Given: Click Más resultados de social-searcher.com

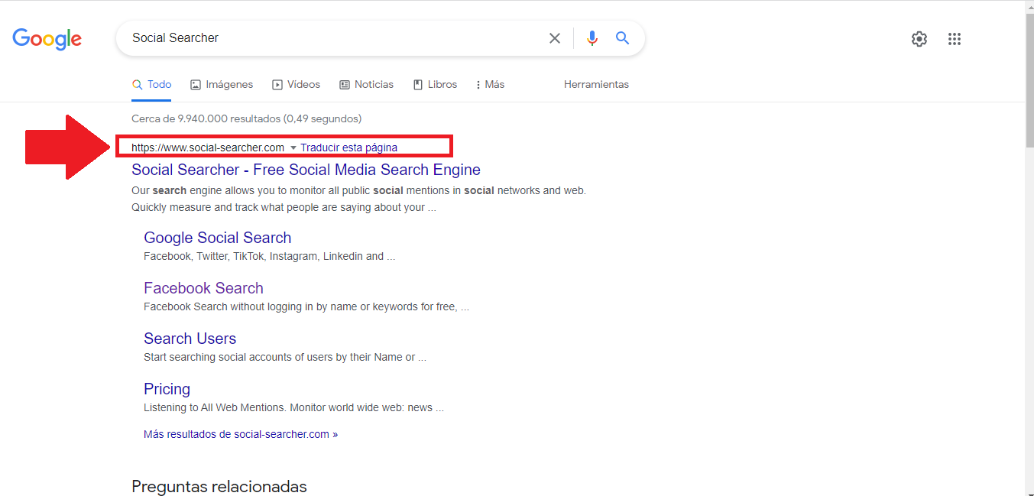Looking at the screenshot, I should 241,434.
